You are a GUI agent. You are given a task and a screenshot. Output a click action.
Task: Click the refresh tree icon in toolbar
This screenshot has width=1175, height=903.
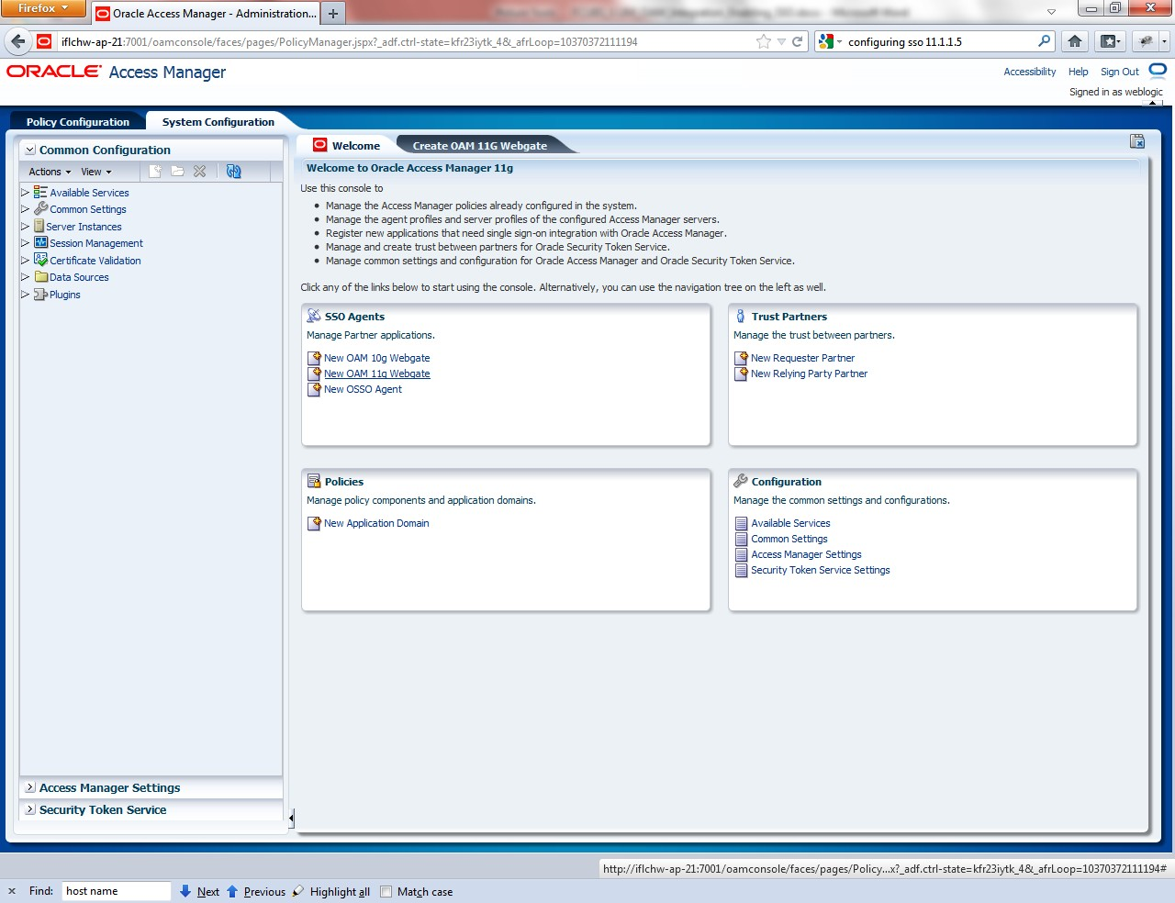coord(233,172)
